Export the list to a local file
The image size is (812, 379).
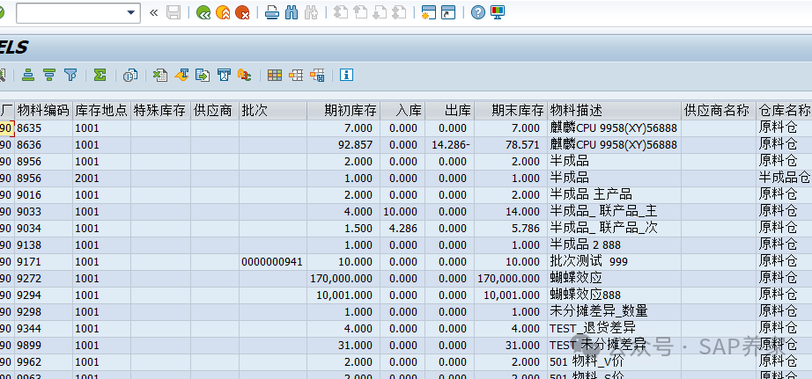pyautogui.click(x=202, y=76)
